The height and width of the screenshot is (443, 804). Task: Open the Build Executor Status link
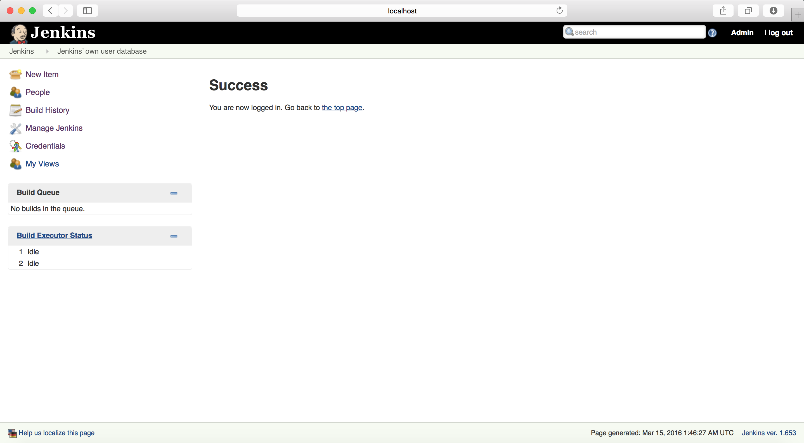[x=54, y=235]
